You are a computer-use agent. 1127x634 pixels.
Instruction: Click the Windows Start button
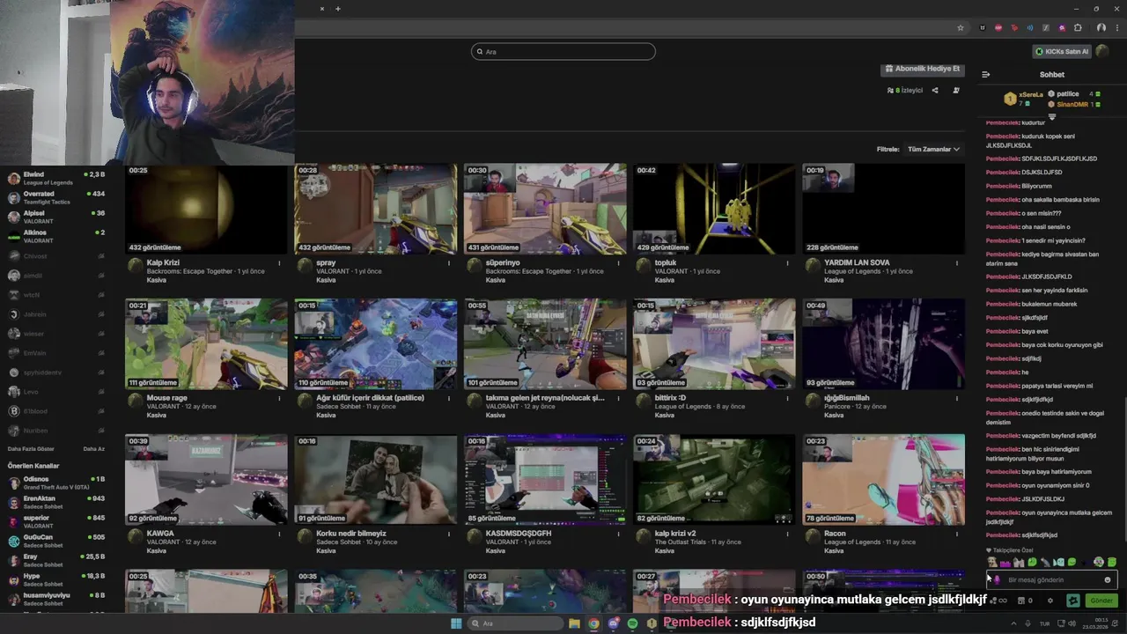click(456, 623)
